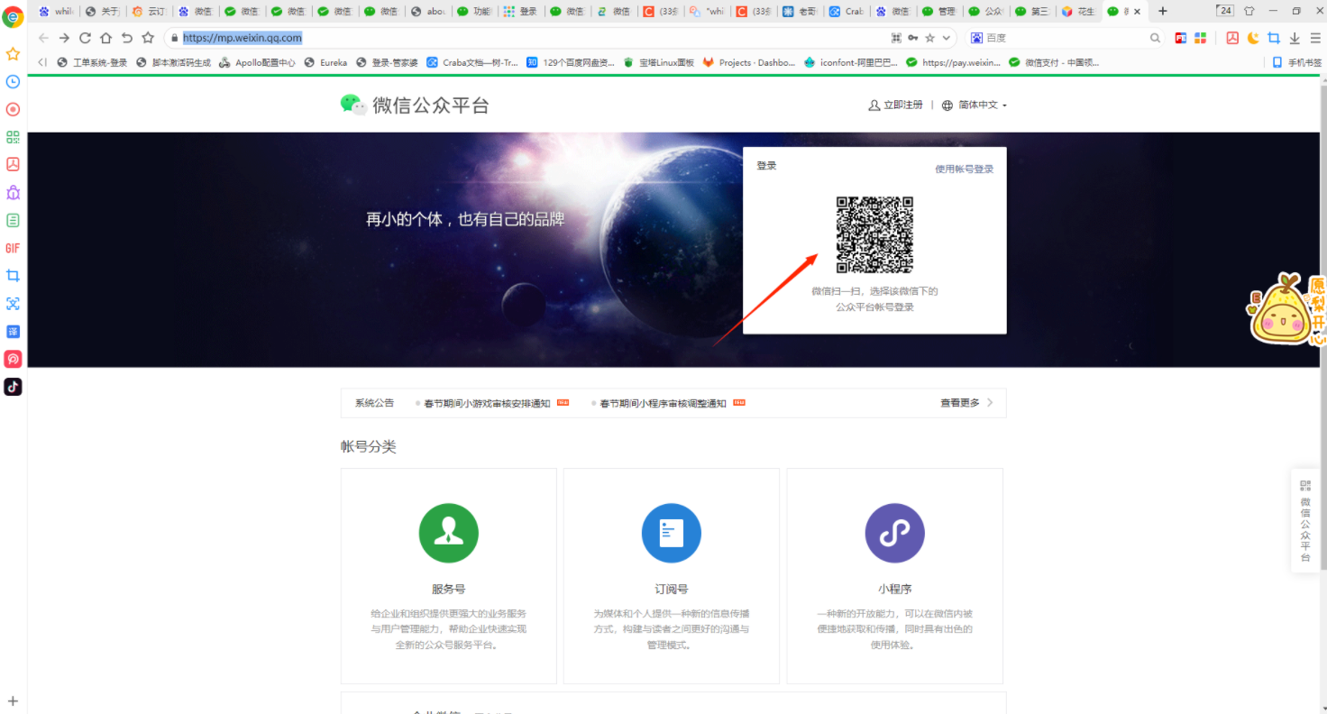Click the search magnifier icon
Screen dimensions: 1327x714
(1156, 38)
